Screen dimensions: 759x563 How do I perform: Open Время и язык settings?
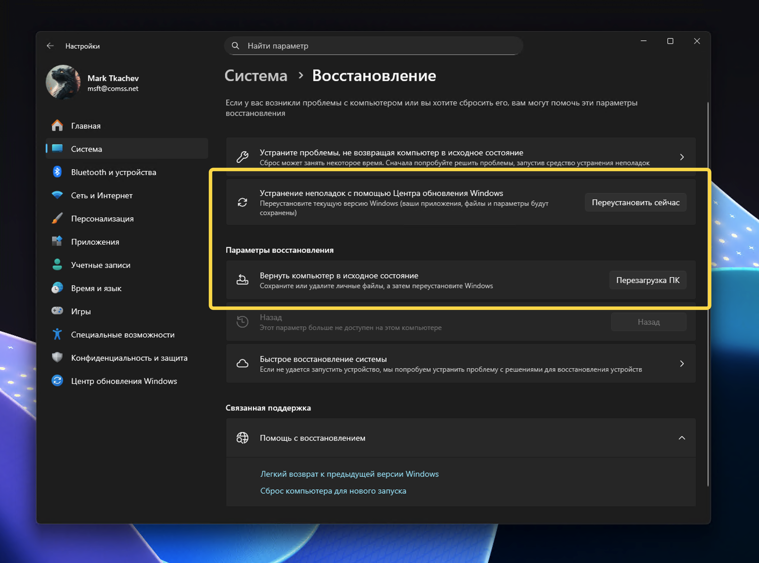[x=126, y=288]
